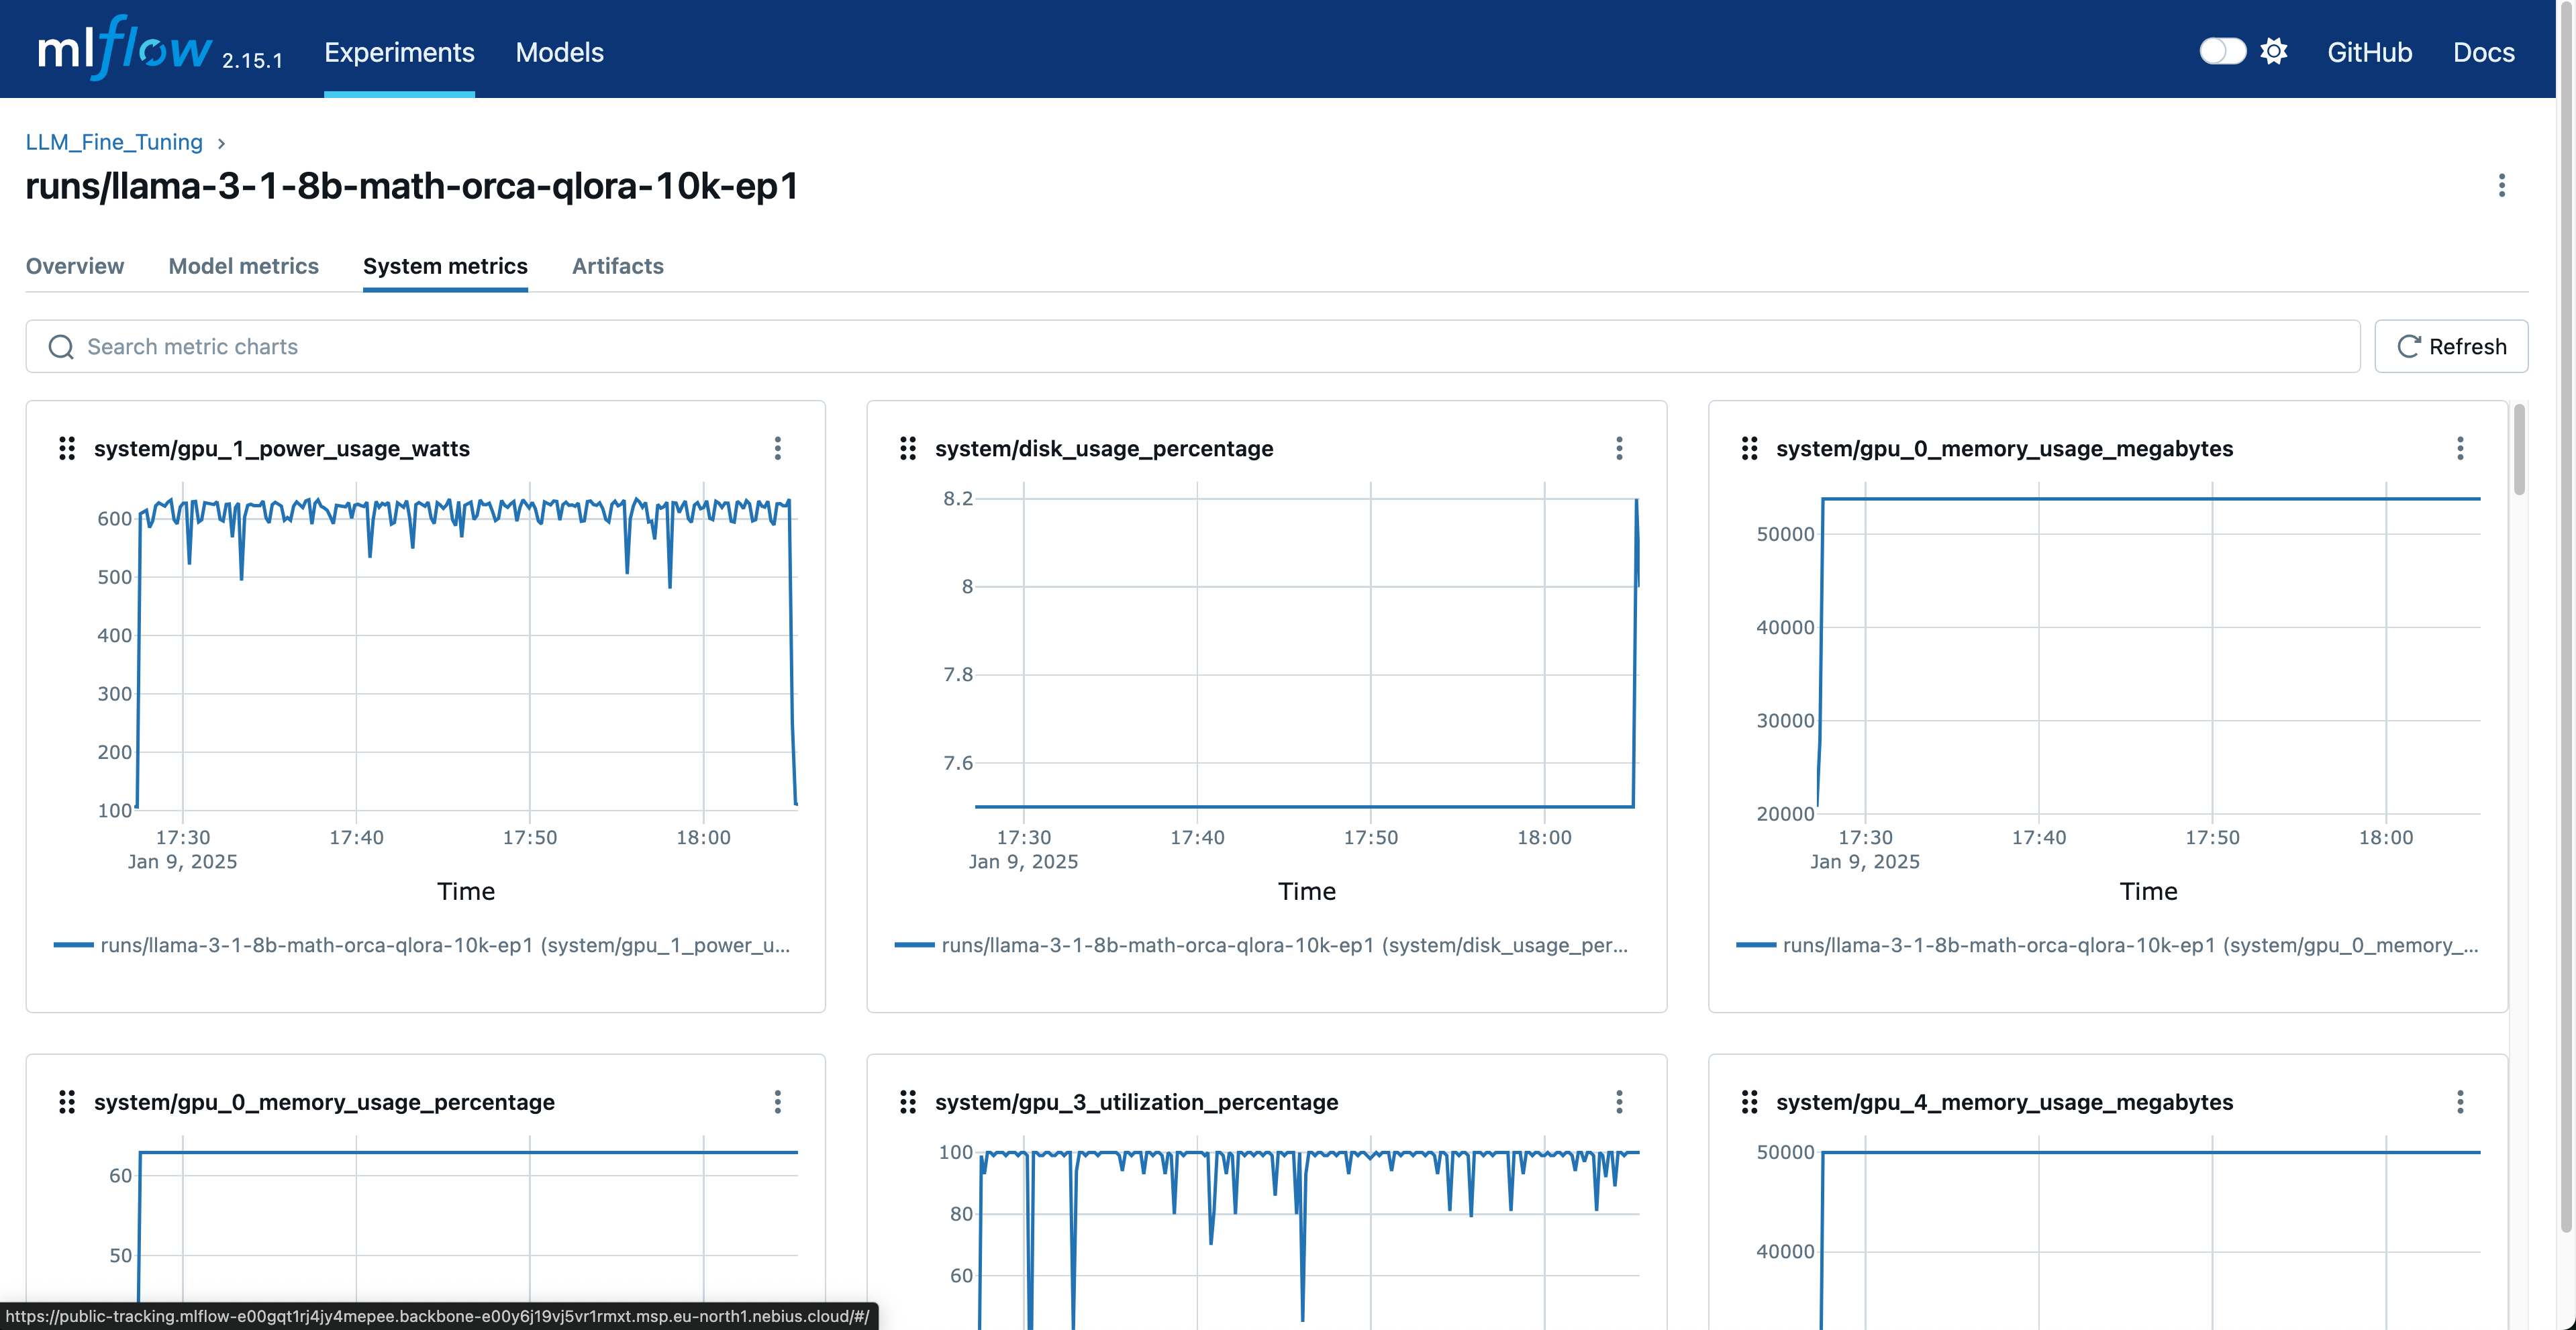Click the inner chart list scrollbar
Screen dimensions: 2576x1330
click(x=2519, y=449)
